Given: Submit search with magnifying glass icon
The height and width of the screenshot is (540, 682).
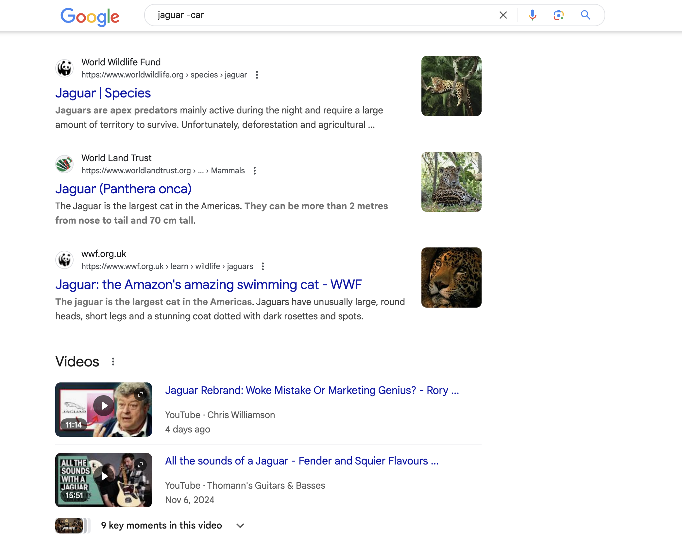Looking at the screenshot, I should click(x=586, y=15).
